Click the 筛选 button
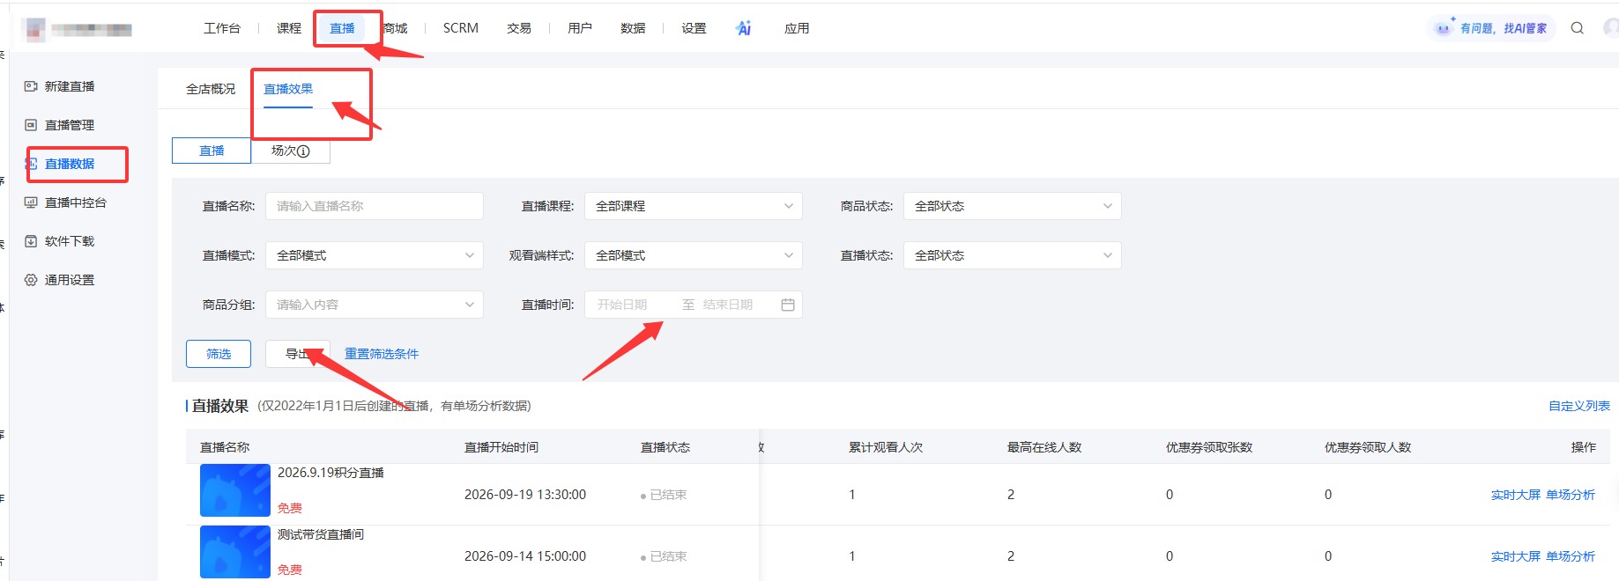The image size is (1619, 581). pyautogui.click(x=219, y=354)
